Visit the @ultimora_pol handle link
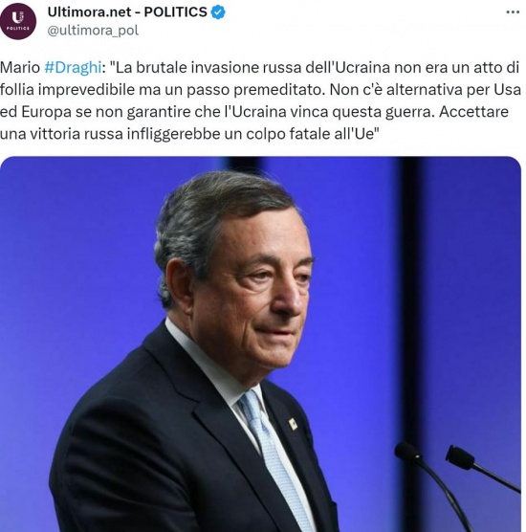The height and width of the screenshot is (532, 526). tap(93, 31)
